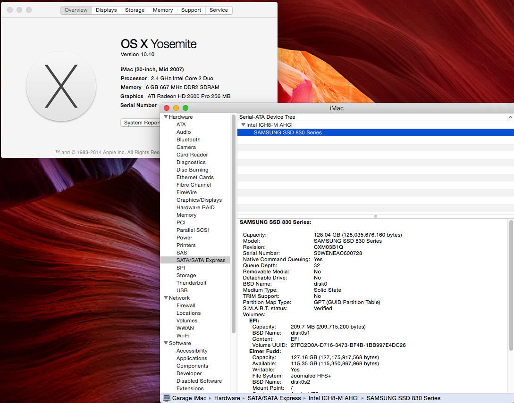Screen dimensions: 514x403
Task: Click Intel ICH8-M AHCI in path bar
Action: (x=333, y=398)
